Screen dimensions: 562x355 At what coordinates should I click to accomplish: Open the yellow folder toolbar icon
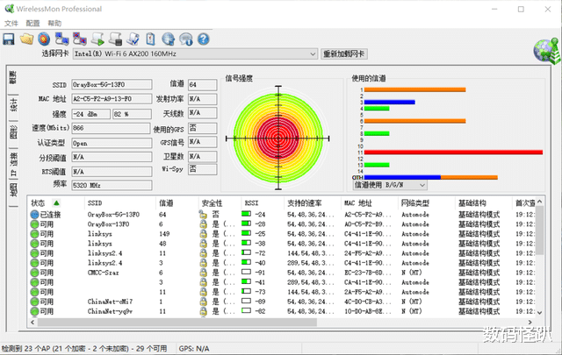27,39
